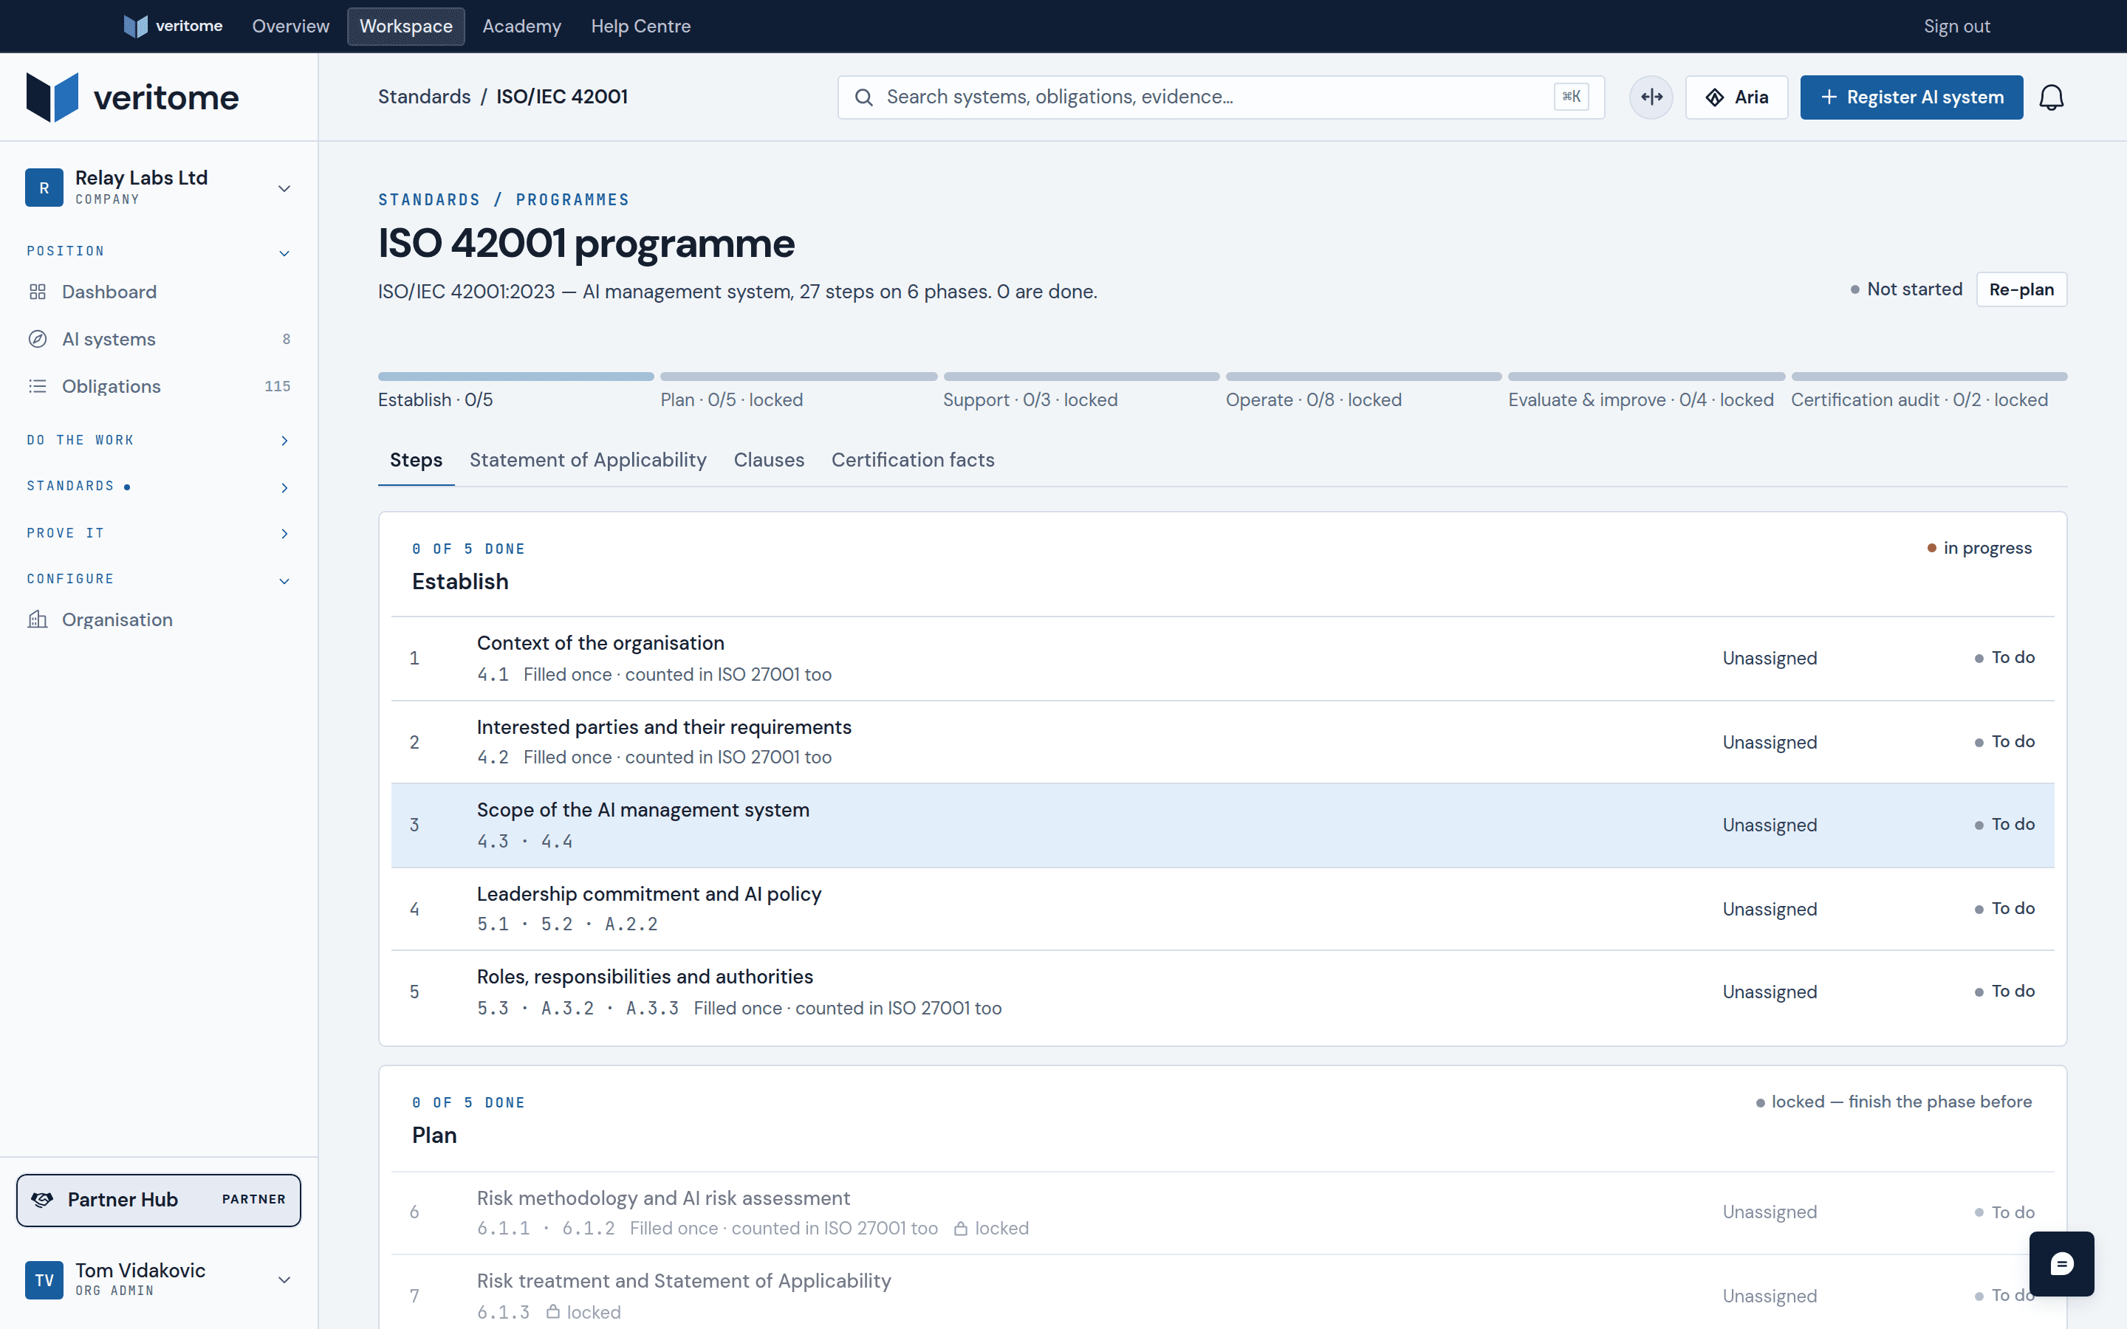2127x1329 pixels.
Task: Click the Operate phase progress bar
Action: pos(1363,377)
